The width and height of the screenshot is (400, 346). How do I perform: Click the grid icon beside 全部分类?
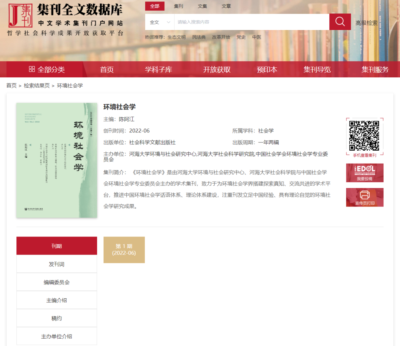click(31, 69)
